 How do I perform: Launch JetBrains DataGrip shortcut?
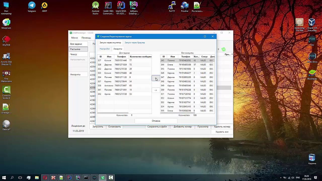coord(134,8)
